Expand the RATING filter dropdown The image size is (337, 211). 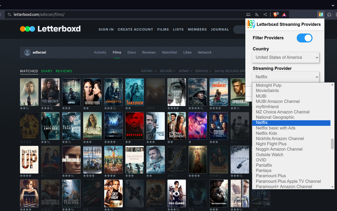click(148, 71)
